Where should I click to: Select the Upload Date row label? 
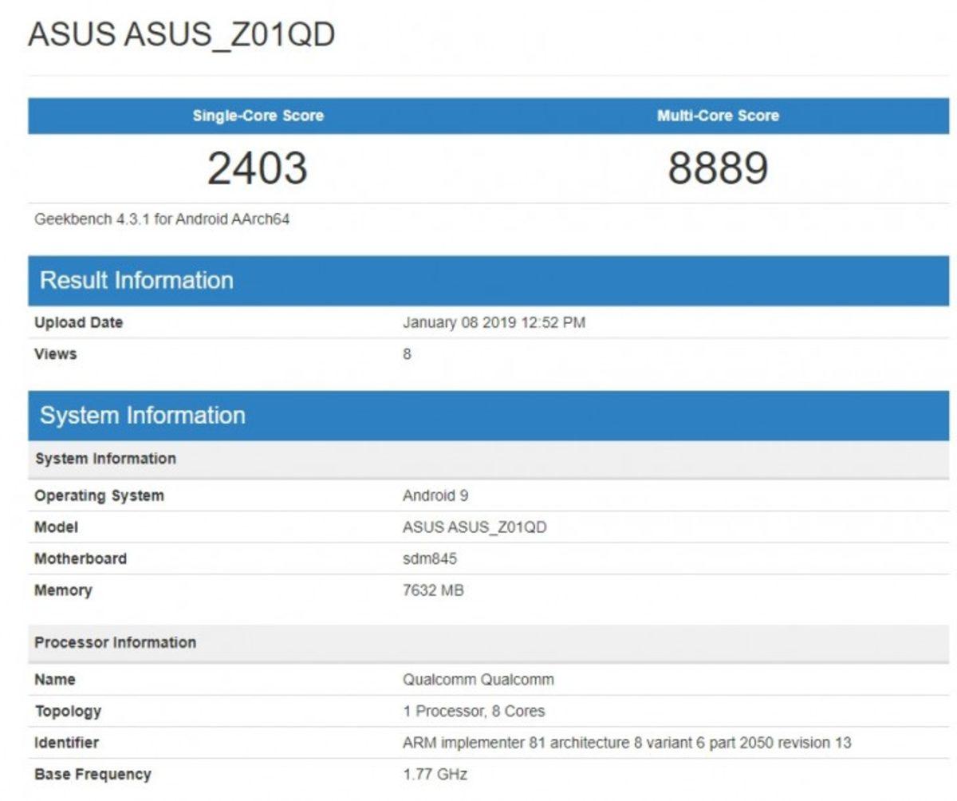(x=77, y=322)
